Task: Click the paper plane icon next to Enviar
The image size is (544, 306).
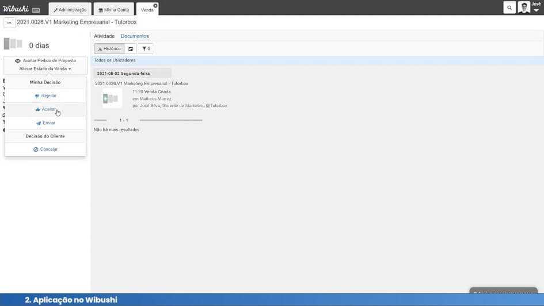Action: 39,123
